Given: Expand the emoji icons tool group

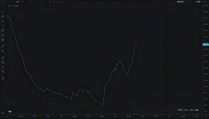Looking at the screenshot, I should 3,40.
